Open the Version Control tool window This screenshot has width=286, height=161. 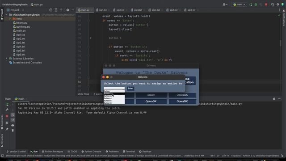16,152
